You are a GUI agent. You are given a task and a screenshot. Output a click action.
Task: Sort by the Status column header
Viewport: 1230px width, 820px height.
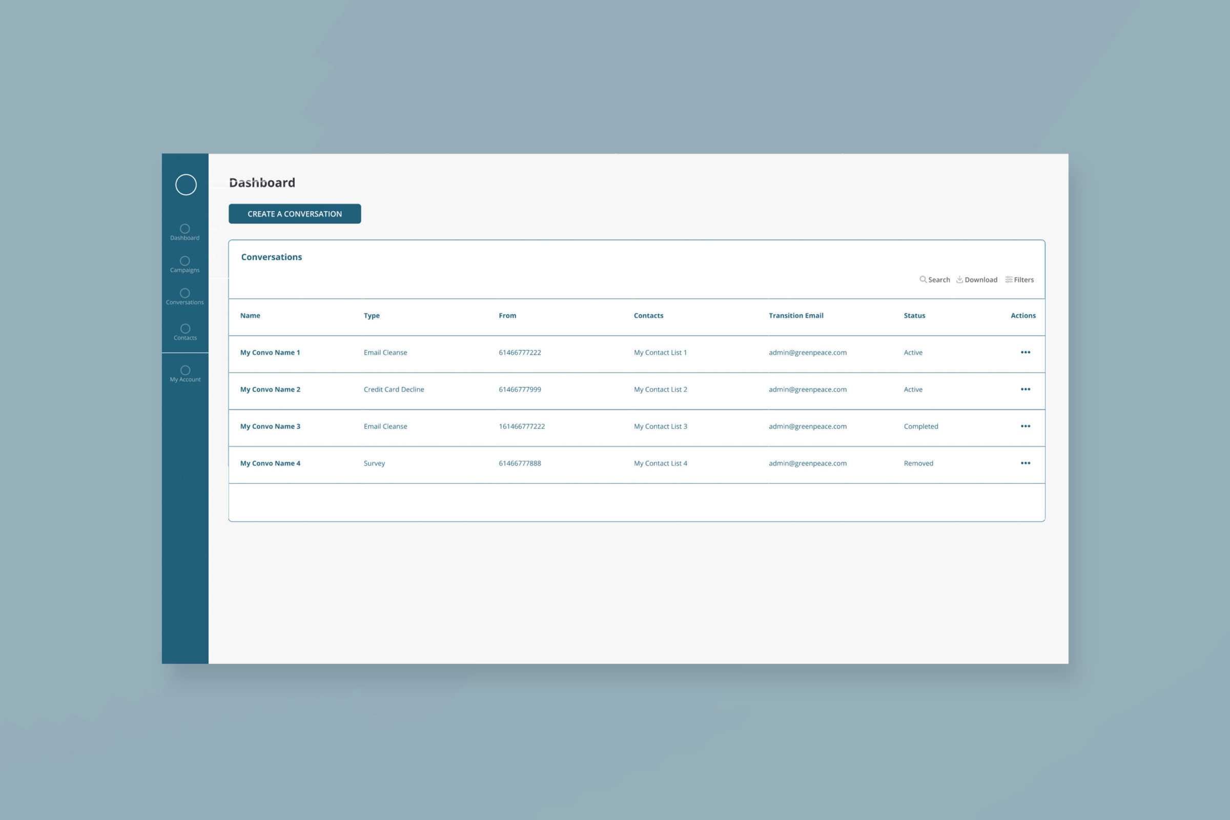coord(914,315)
